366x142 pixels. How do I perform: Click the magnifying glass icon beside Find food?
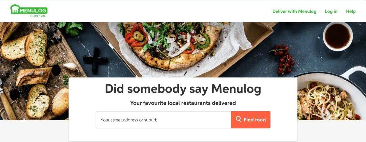point(238,119)
